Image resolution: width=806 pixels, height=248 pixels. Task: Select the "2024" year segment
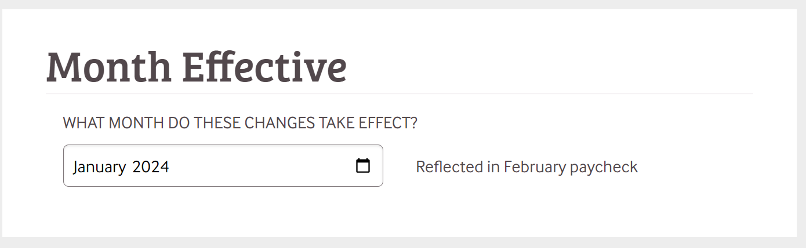[151, 167]
